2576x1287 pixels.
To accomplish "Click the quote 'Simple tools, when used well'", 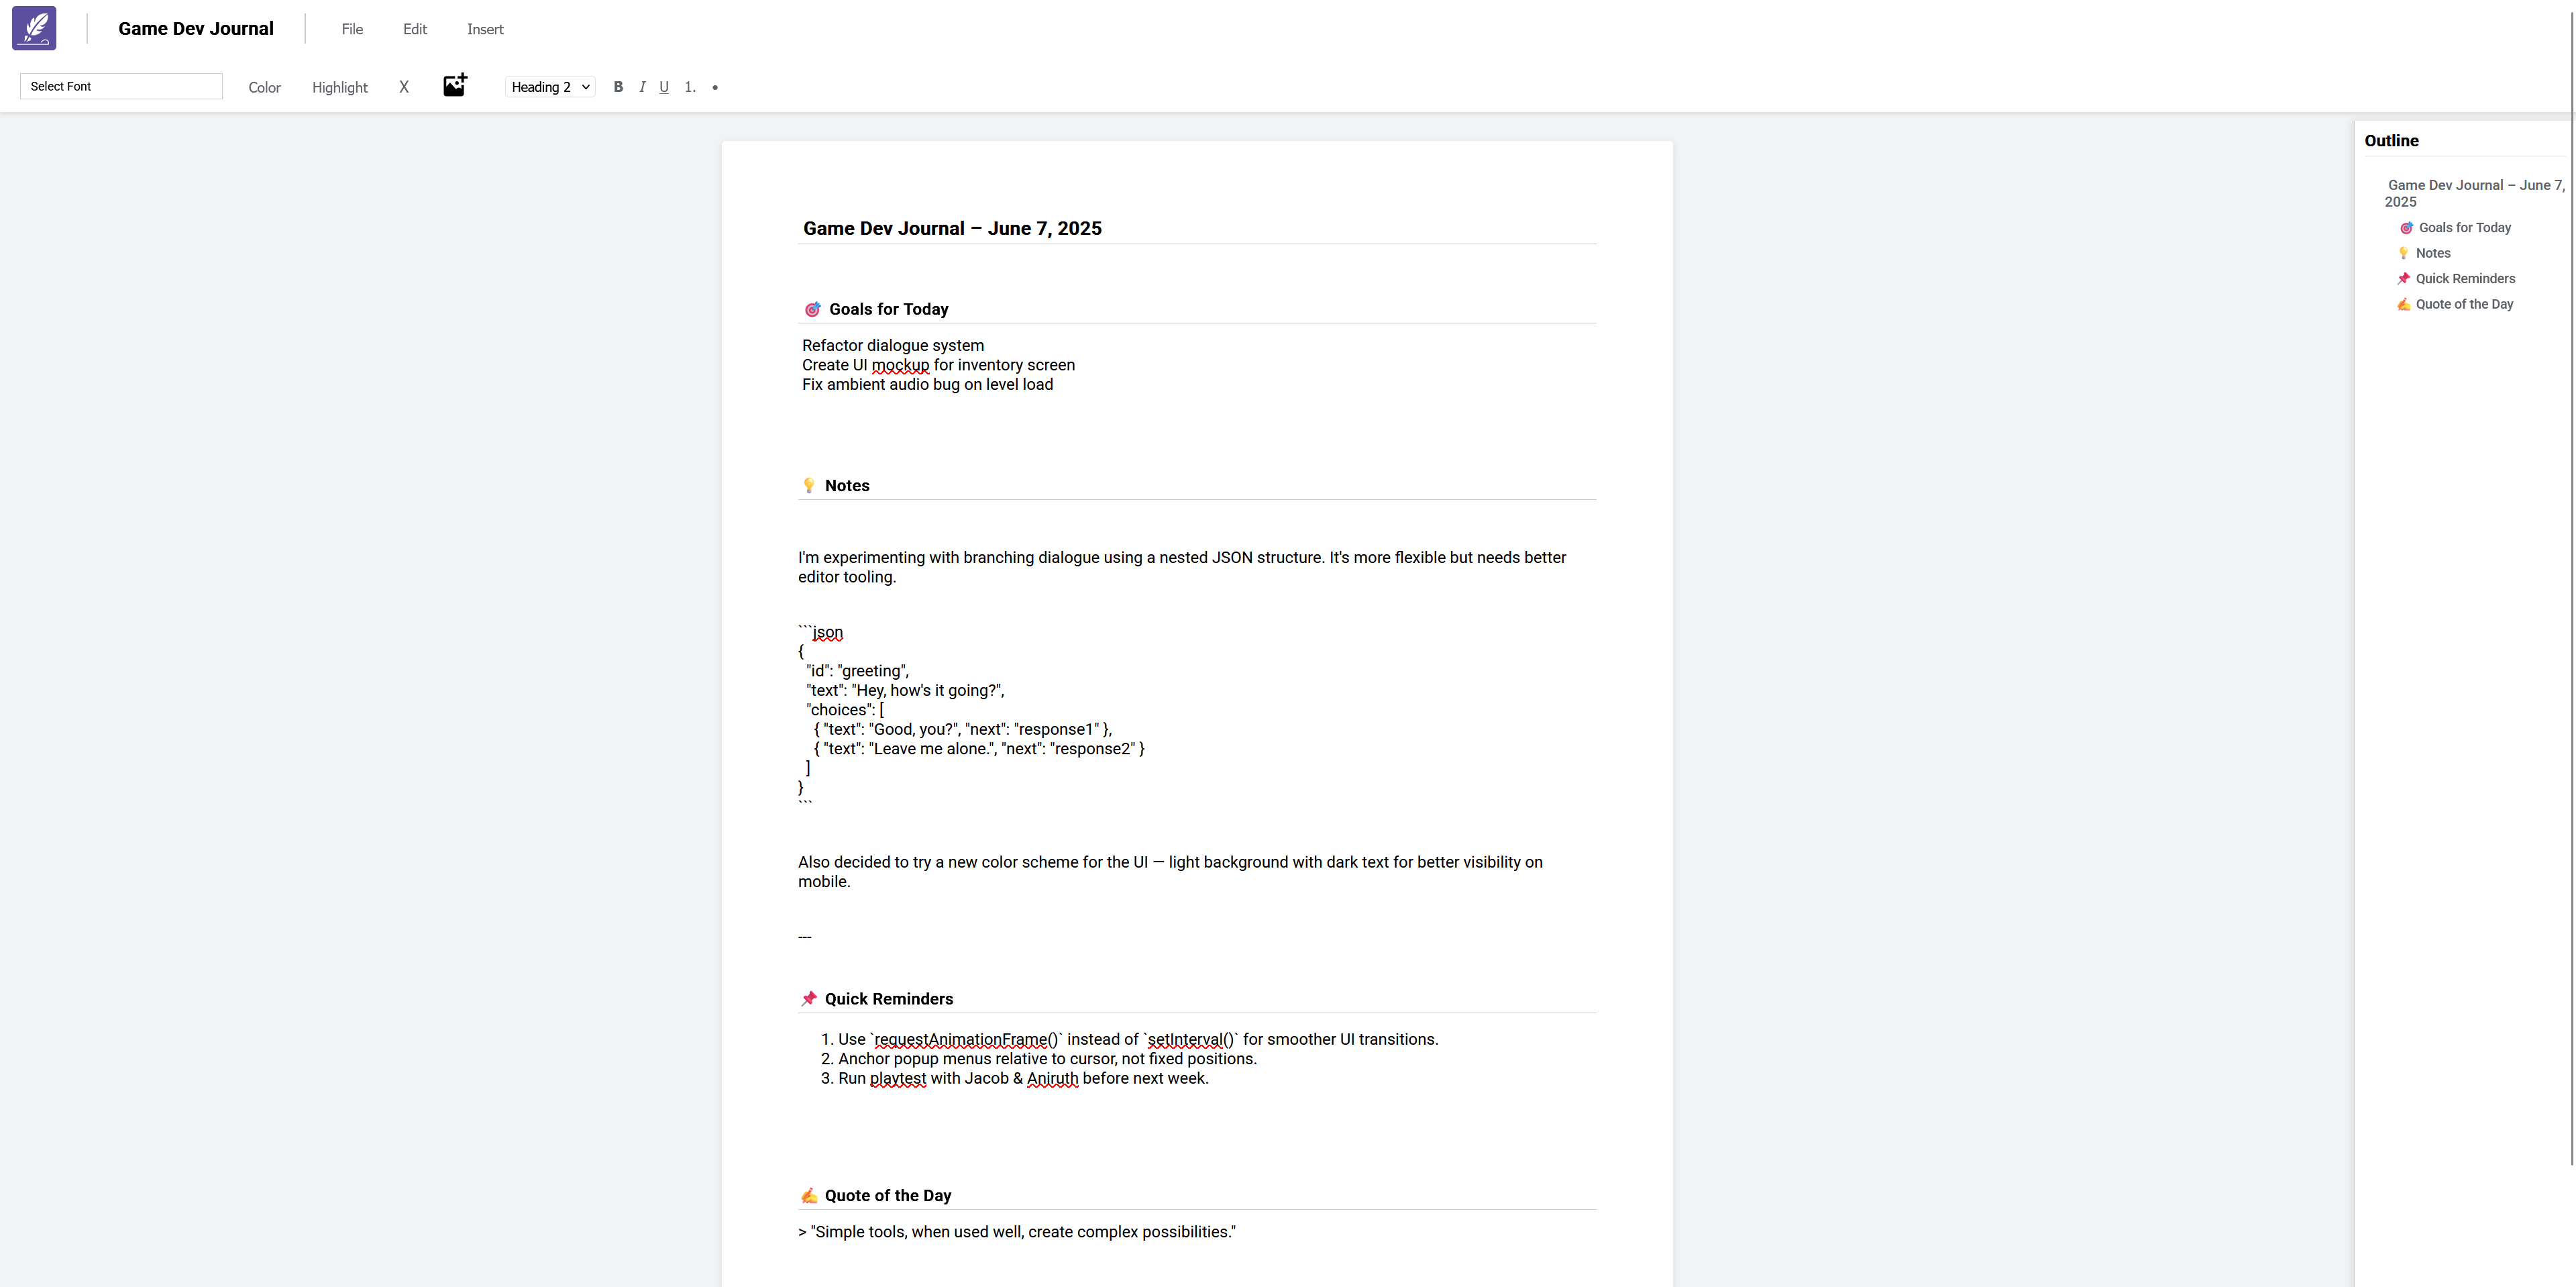I will 1017,1232.
